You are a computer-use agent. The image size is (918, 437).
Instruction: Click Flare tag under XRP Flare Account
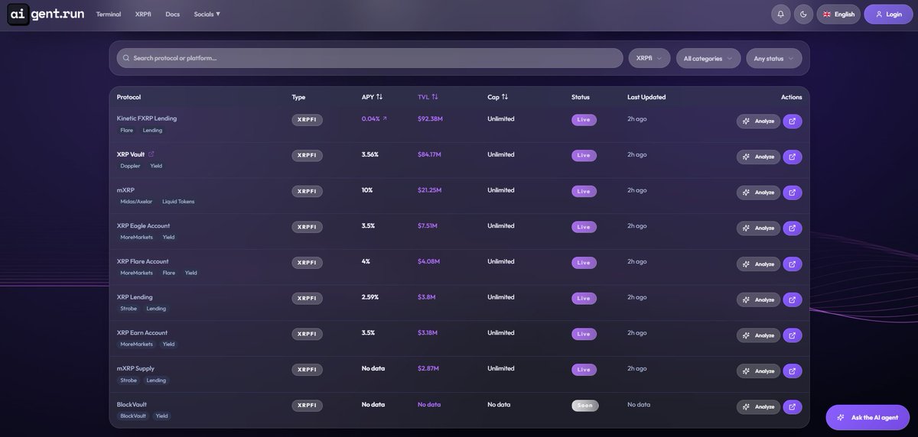(x=169, y=273)
